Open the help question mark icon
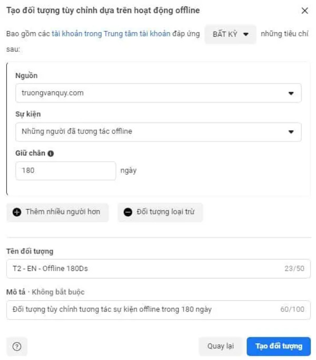 pyautogui.click(x=17, y=346)
